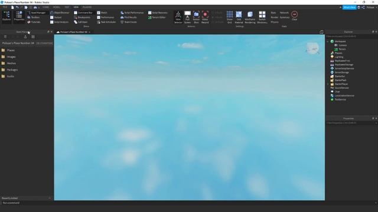Switch to the PLUGINS ribbon tab
This screenshot has width=378, height=212.
87,7
